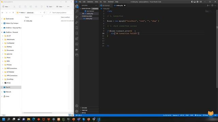
Task: Open the Docker whale icon in activity bar
Action: point(77,49)
